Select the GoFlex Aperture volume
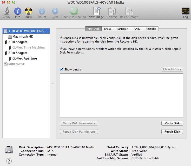The image size is (191, 166). (26, 58)
